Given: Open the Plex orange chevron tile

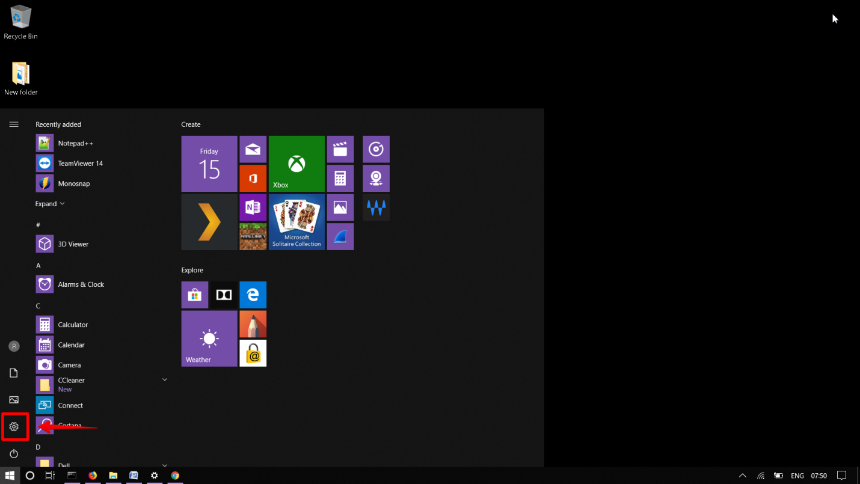Looking at the screenshot, I should pyautogui.click(x=209, y=222).
